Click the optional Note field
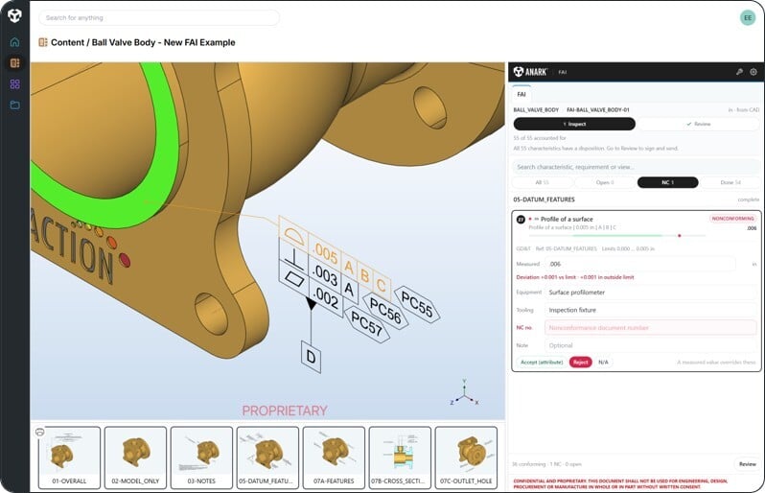Screen dimensions: 765x493 pyautogui.click(x=650, y=345)
